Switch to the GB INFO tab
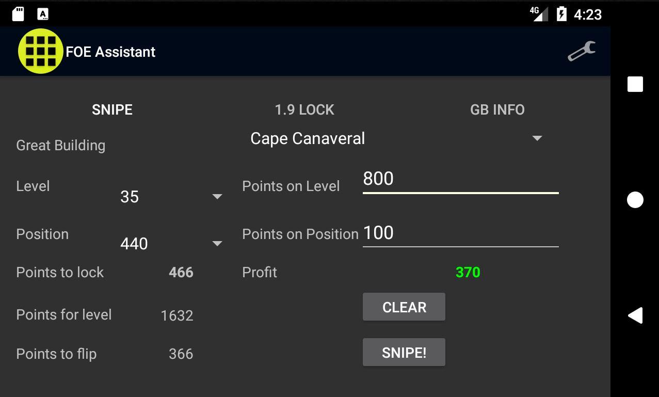 click(x=497, y=109)
